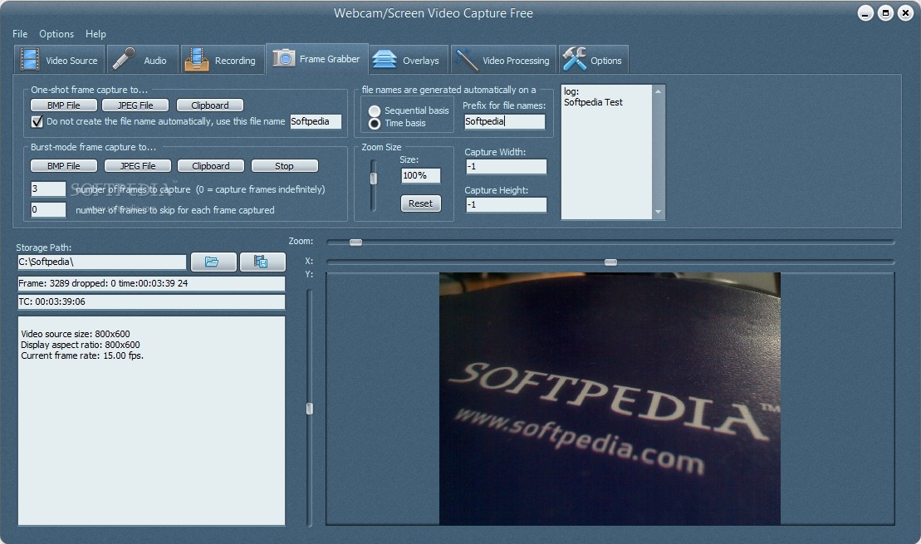Click the log text area
The height and width of the screenshot is (544, 921).
click(606, 152)
